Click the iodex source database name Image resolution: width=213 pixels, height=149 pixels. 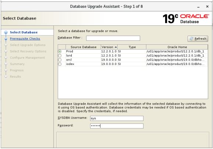pos(70,64)
